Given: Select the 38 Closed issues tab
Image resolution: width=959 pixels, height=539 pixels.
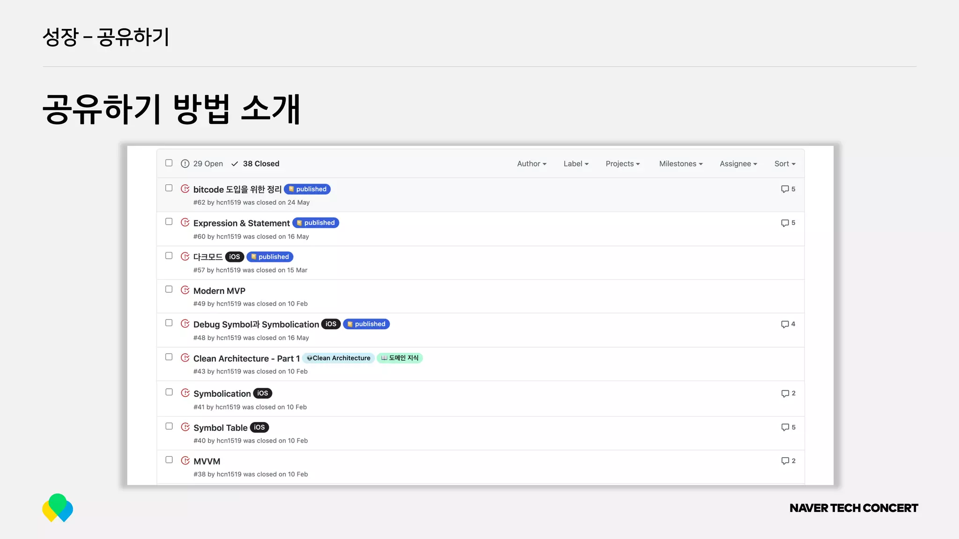Looking at the screenshot, I should click(260, 164).
